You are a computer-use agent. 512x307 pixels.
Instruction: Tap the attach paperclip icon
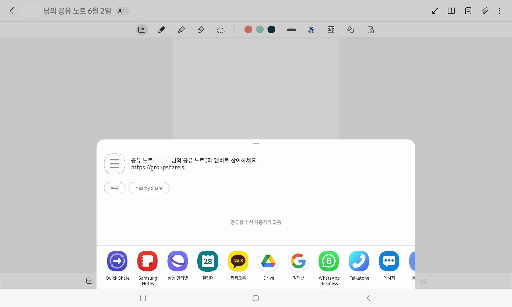[x=485, y=11]
